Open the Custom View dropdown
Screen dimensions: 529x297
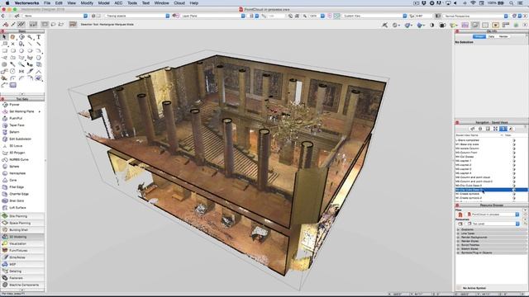click(x=375, y=16)
